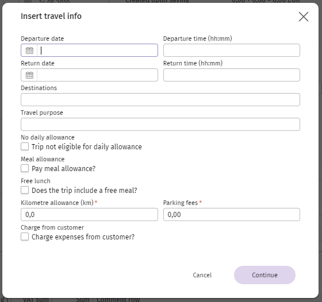Focus the Departure date text field

click(x=97, y=50)
